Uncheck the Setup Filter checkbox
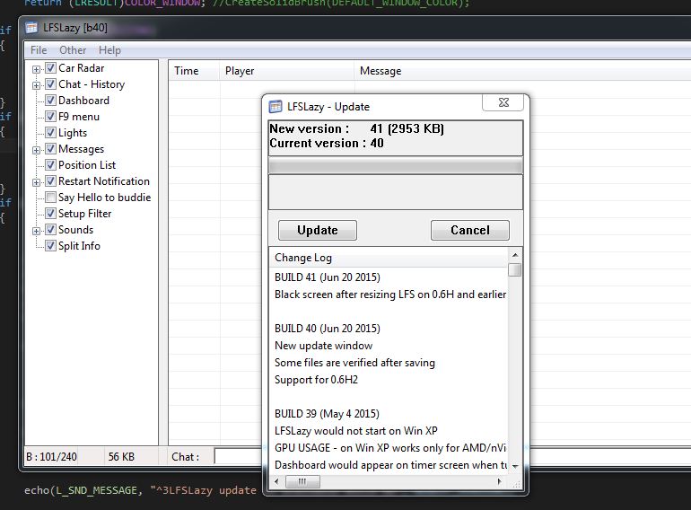 pos(50,214)
